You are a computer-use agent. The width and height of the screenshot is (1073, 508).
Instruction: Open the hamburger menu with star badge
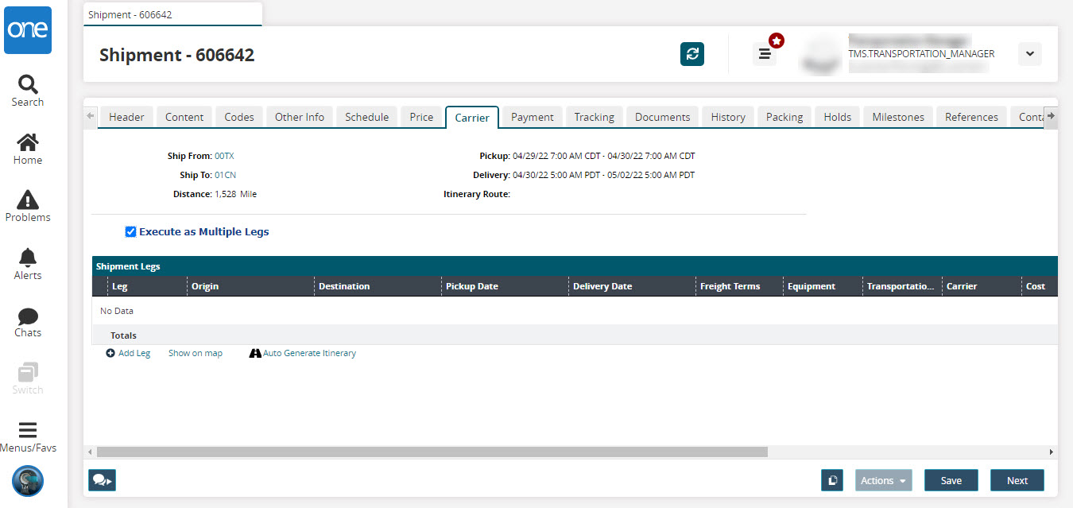coord(765,54)
